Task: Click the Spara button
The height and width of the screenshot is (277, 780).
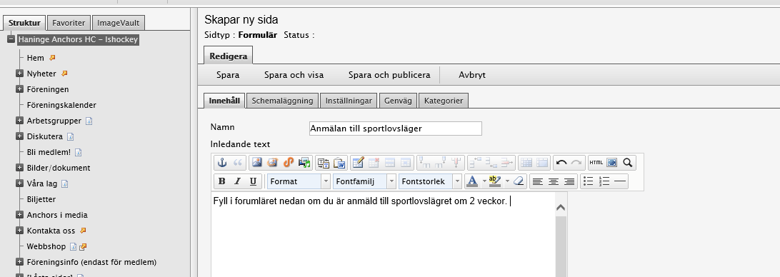Action: [228, 75]
